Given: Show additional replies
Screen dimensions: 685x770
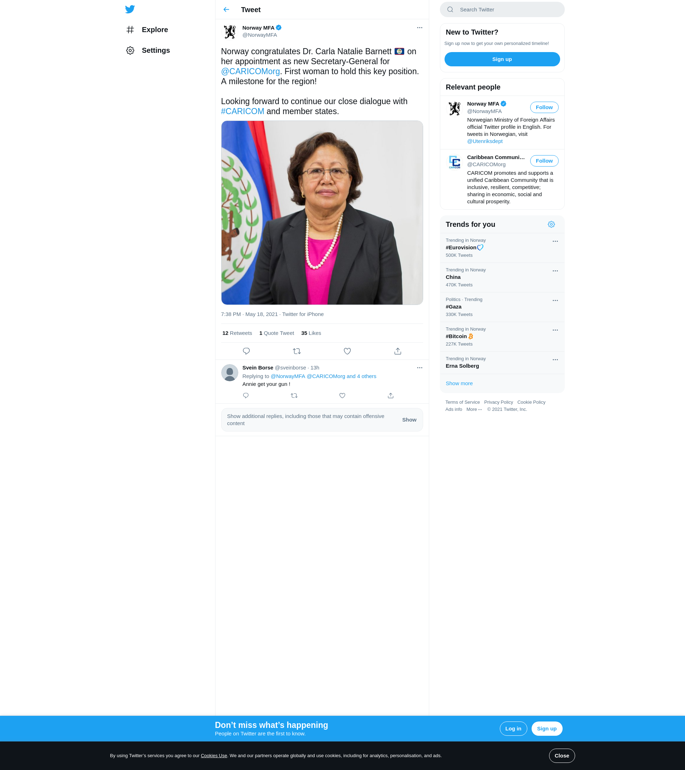Looking at the screenshot, I should tap(409, 420).
